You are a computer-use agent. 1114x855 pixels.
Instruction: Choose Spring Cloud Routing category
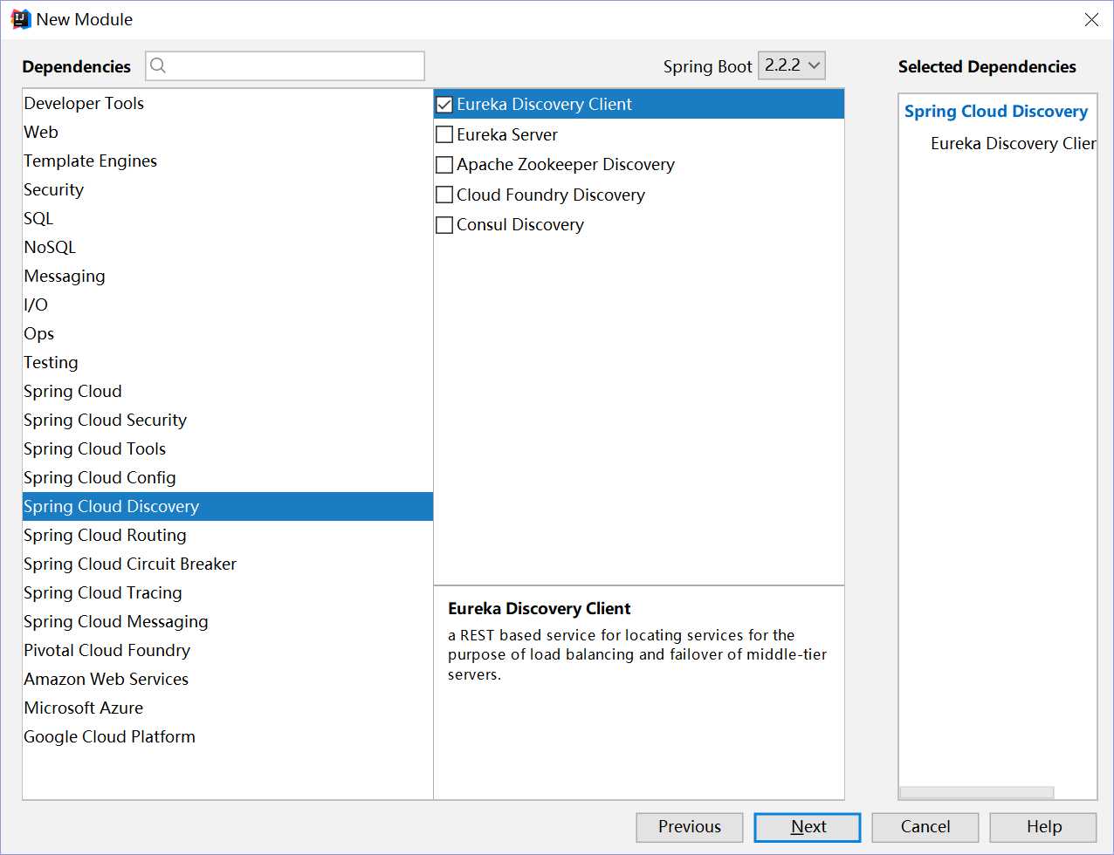228,535
